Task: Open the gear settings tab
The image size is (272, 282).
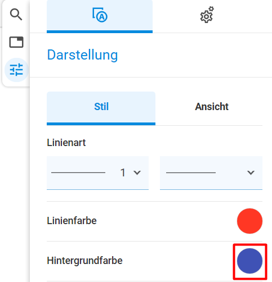Action: [207, 15]
